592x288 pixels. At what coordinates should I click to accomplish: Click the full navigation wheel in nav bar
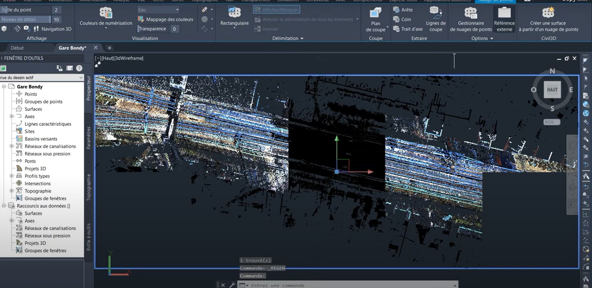[572, 145]
